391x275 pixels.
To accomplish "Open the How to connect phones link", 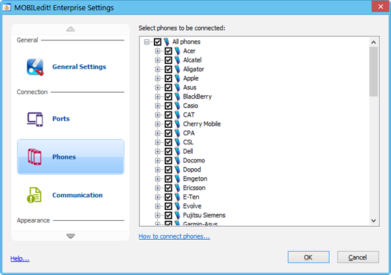I will pyautogui.click(x=174, y=237).
